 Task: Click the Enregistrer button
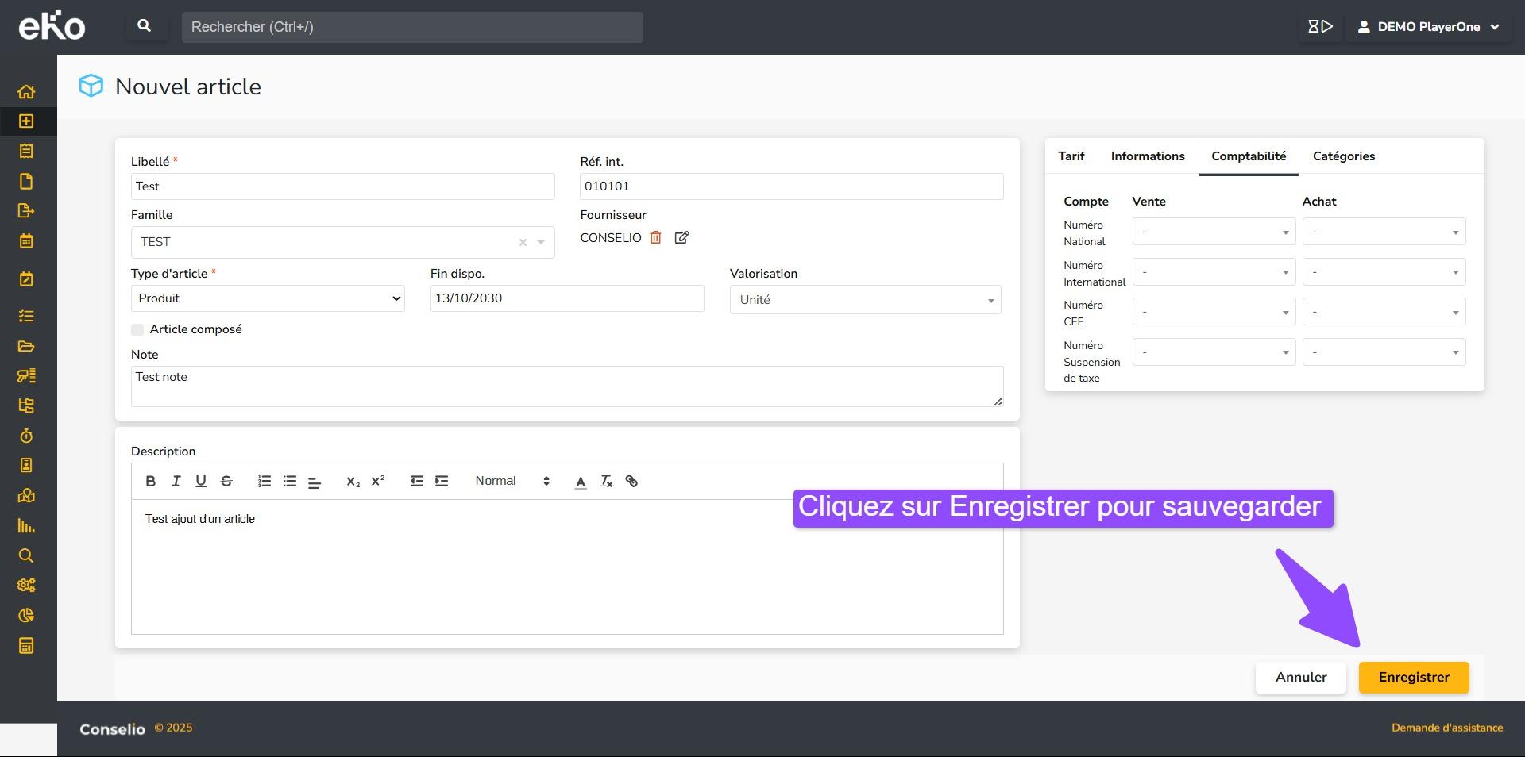point(1413,677)
